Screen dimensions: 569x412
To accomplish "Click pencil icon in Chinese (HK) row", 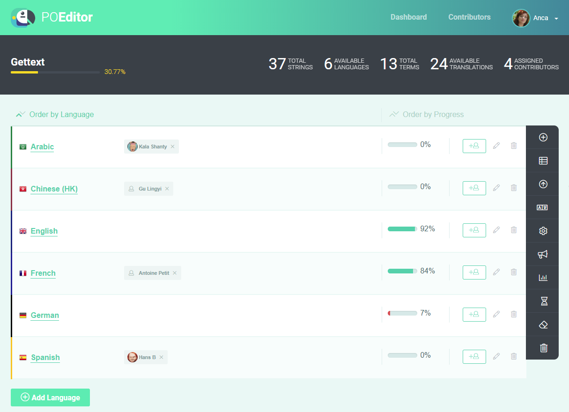I will pyautogui.click(x=496, y=188).
